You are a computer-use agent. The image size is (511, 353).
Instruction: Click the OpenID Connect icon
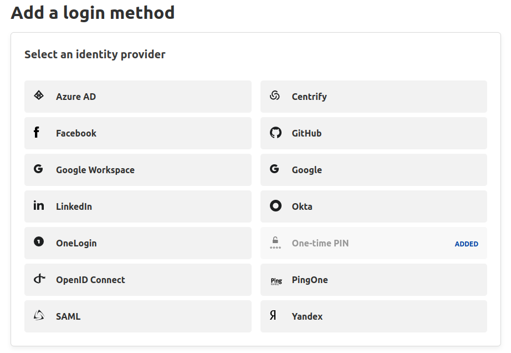pyautogui.click(x=38, y=279)
